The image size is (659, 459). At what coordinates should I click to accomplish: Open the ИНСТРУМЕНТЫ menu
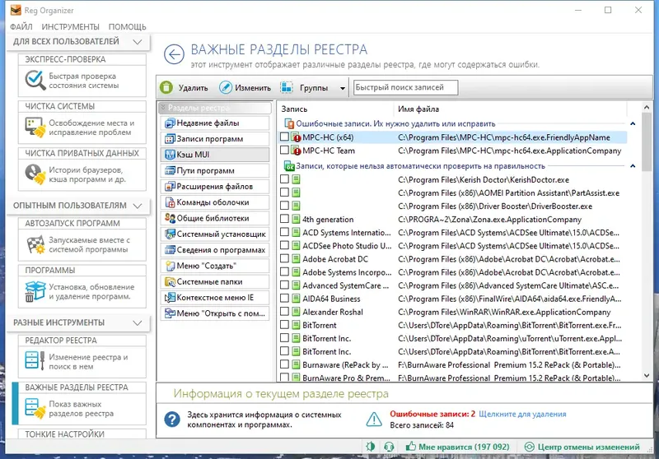click(71, 27)
